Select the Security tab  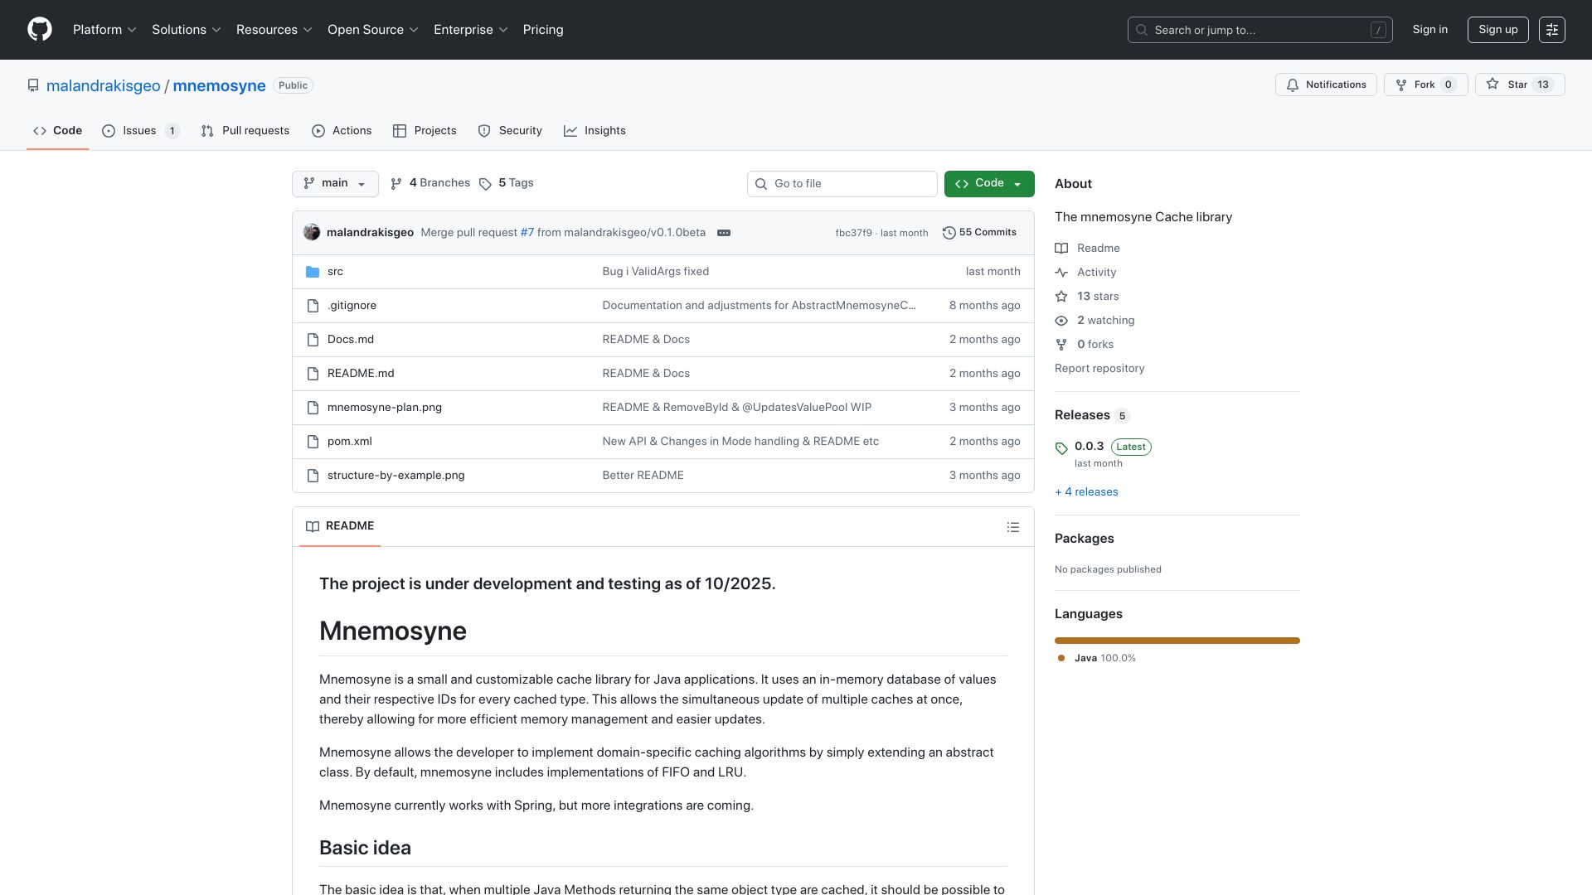(x=510, y=131)
